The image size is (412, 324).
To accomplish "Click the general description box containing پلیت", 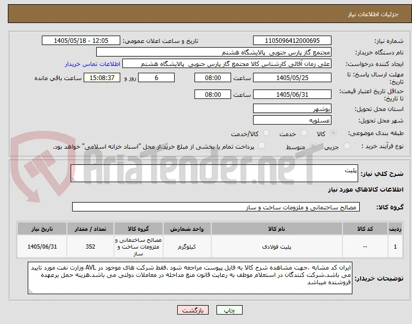I will coord(214,173).
